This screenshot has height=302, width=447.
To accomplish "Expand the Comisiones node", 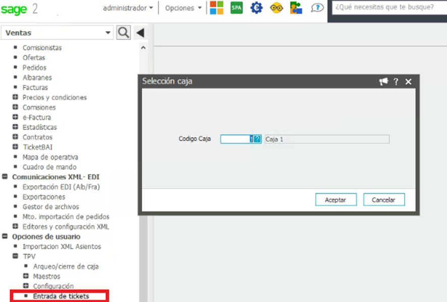I will point(16,107).
